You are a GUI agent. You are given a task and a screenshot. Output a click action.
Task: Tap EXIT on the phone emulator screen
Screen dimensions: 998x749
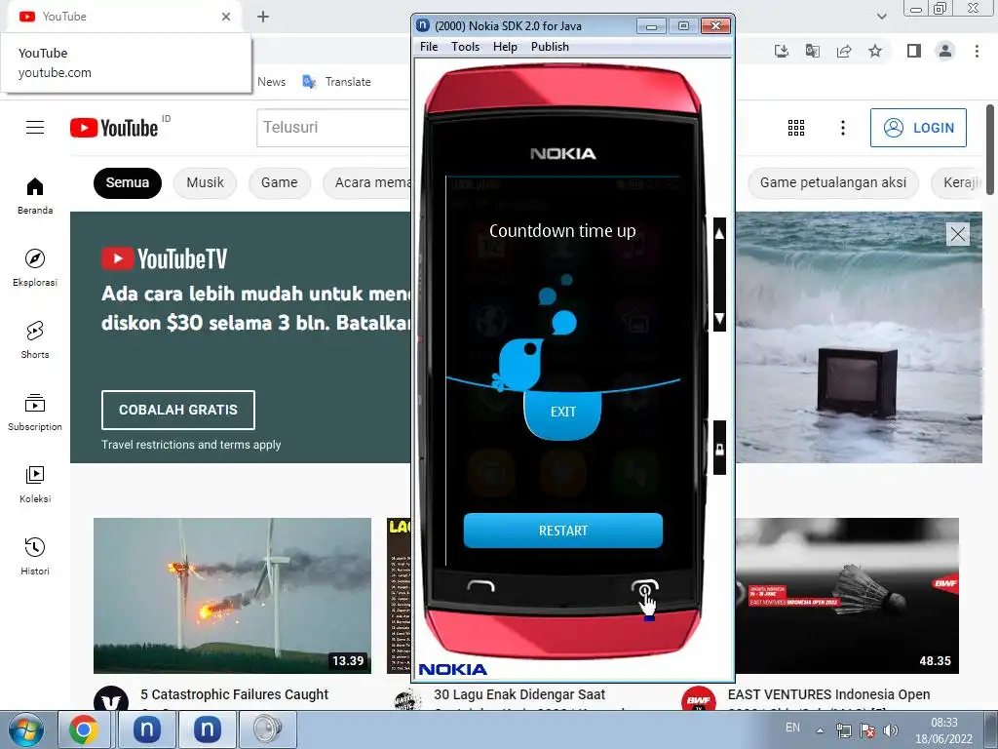tap(562, 413)
